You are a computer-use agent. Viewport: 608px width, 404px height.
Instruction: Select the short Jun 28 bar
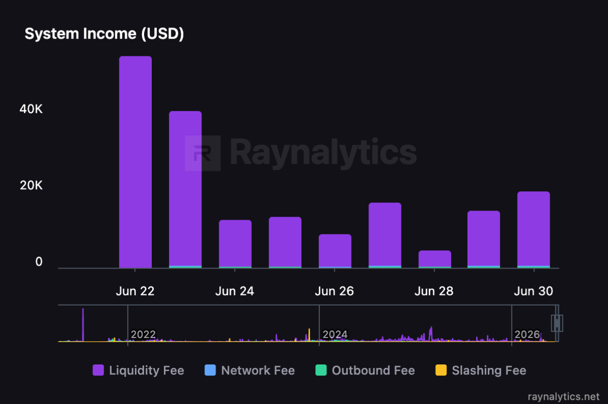tap(434, 259)
